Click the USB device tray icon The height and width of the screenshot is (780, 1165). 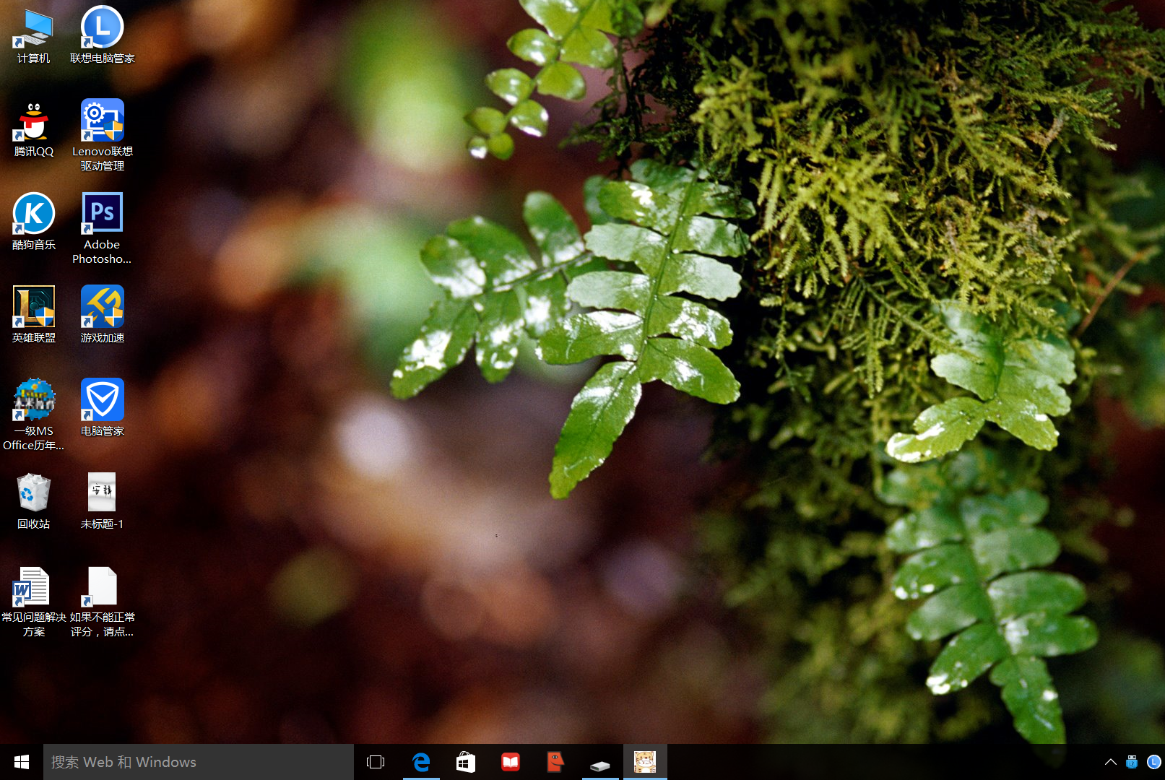[x=1132, y=762]
